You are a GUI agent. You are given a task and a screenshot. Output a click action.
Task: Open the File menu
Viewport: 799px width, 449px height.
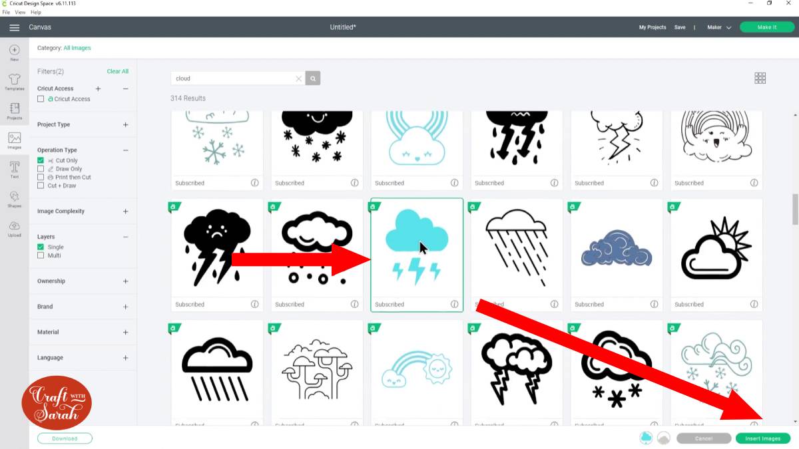coord(6,12)
